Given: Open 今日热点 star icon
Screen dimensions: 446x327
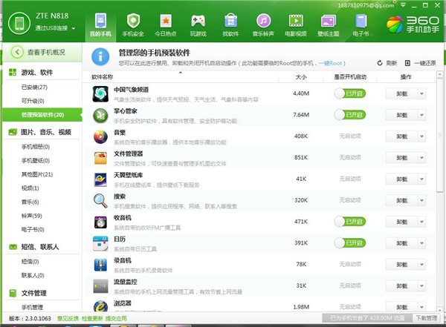Looking at the screenshot, I should (166, 21).
